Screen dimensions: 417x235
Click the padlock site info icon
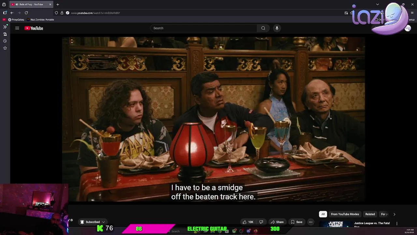(62, 13)
